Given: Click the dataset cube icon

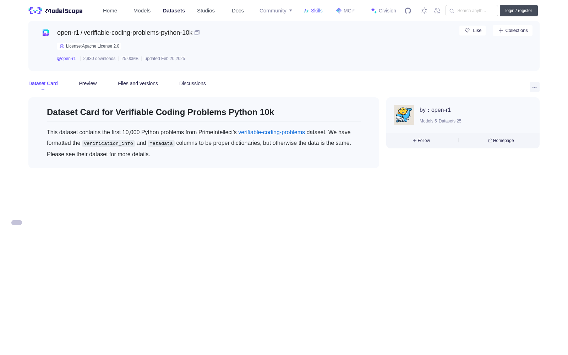Looking at the screenshot, I should (x=46, y=33).
